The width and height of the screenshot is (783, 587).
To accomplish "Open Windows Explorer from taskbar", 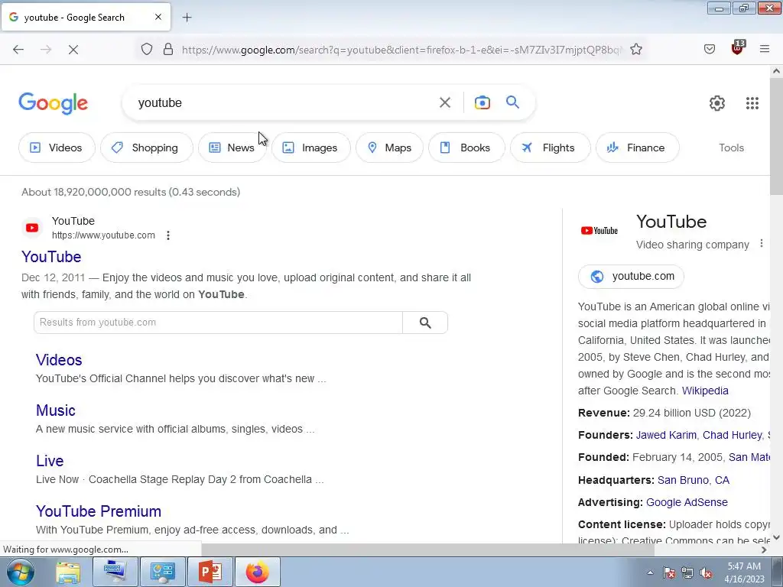I will (68, 572).
